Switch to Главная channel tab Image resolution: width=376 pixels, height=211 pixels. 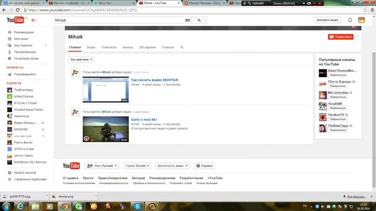point(75,47)
